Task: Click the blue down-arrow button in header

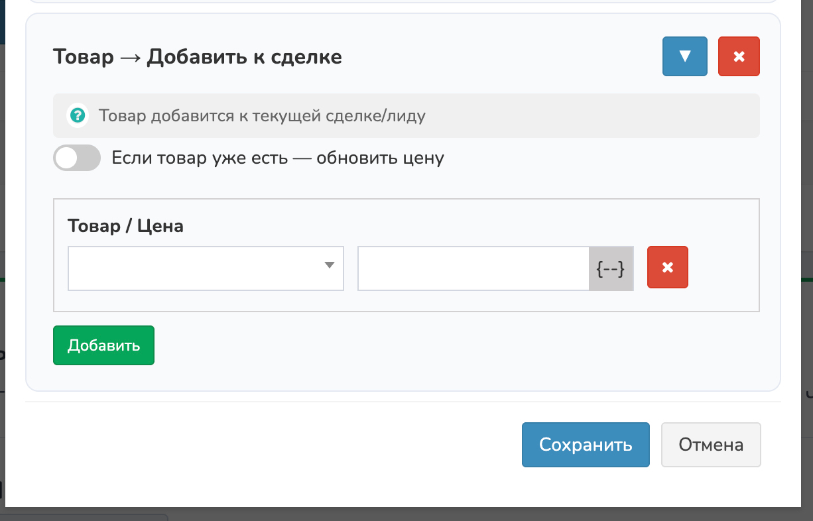Action: click(685, 56)
